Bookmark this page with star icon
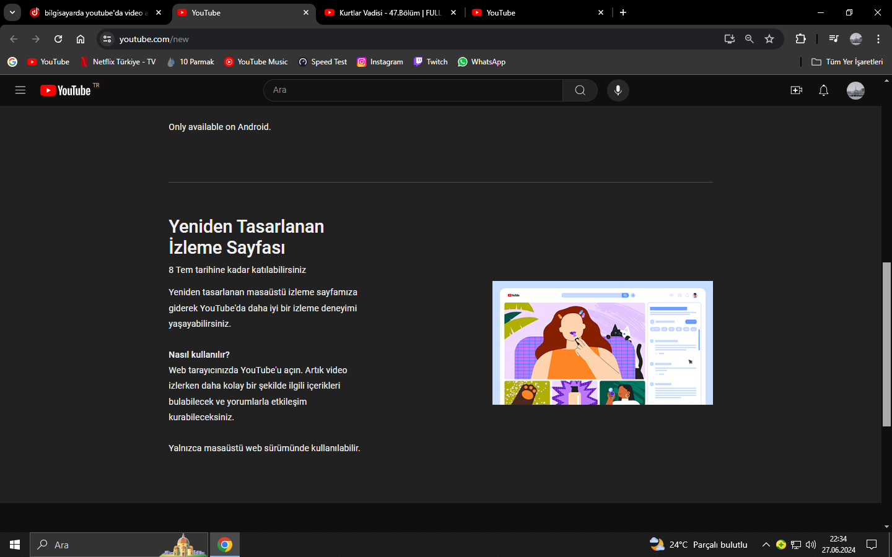 click(x=769, y=39)
